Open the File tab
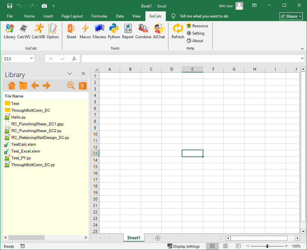Screen dimensions: 307x250 click(x=10, y=16)
